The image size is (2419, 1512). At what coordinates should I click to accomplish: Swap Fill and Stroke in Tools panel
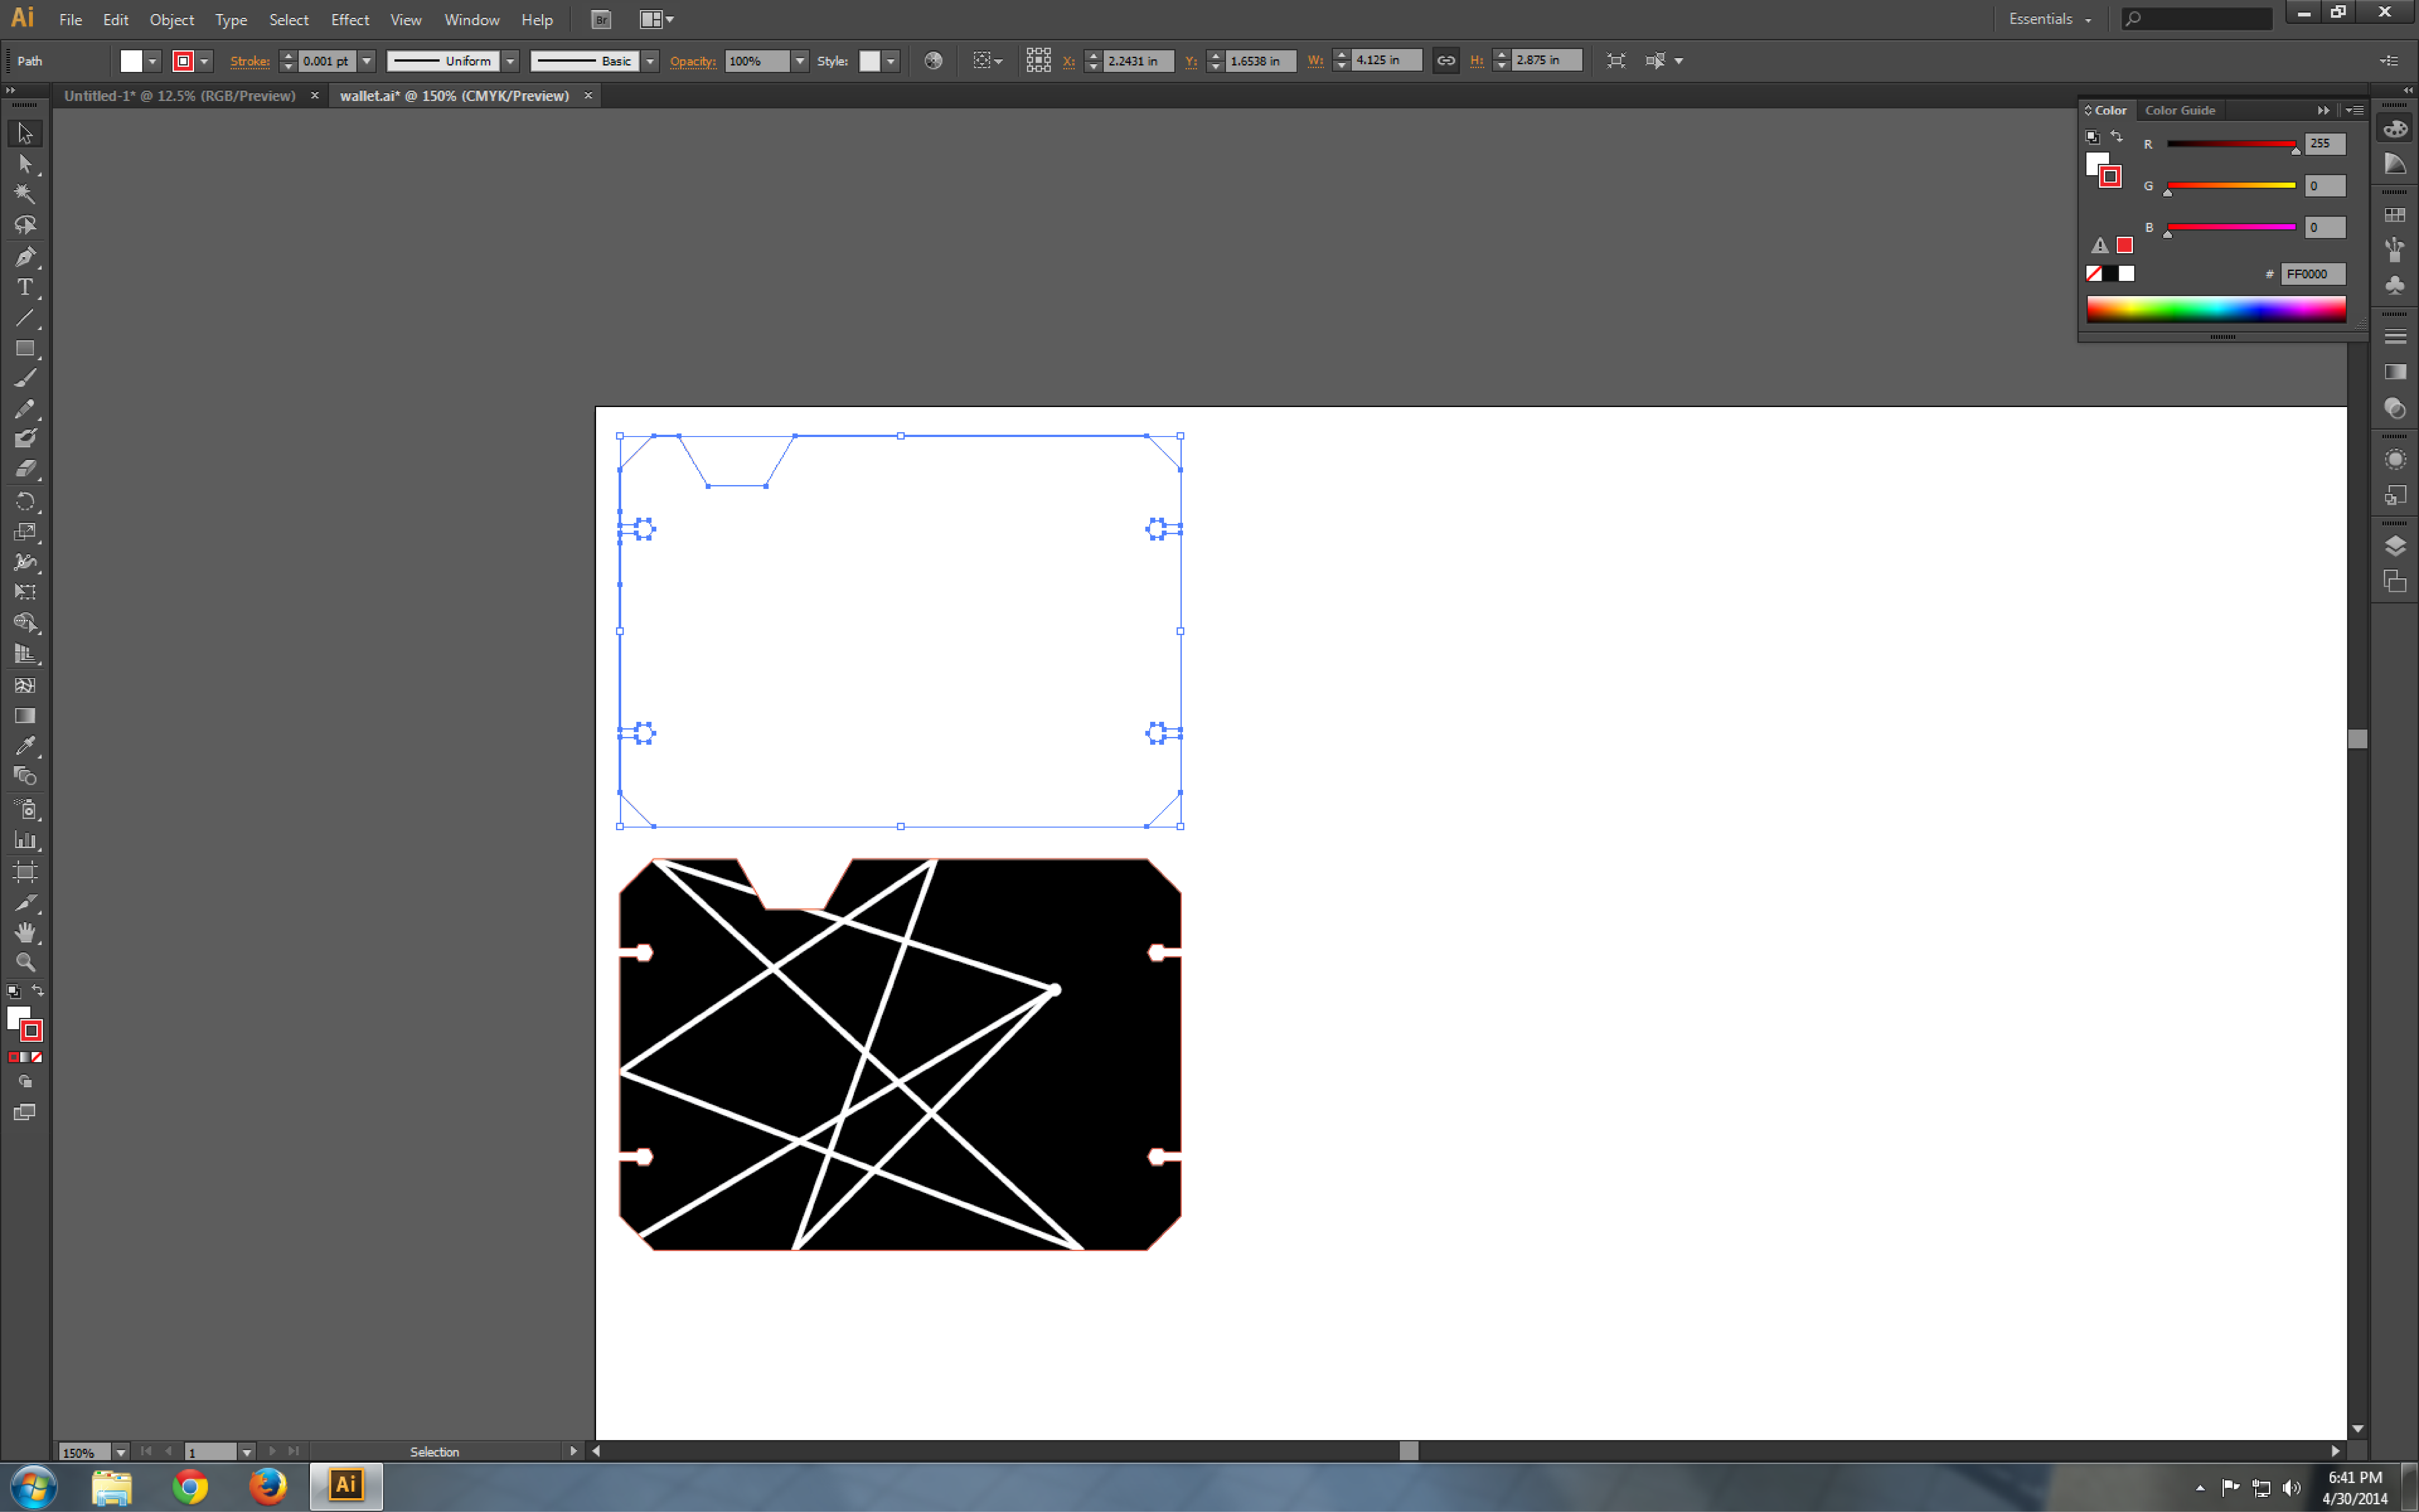[x=38, y=991]
